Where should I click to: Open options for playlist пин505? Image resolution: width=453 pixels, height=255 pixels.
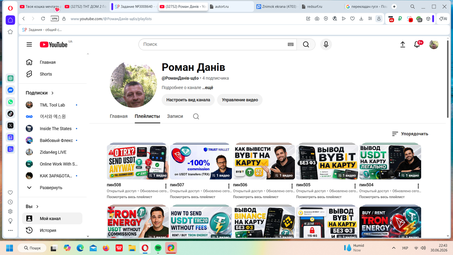(x=355, y=186)
